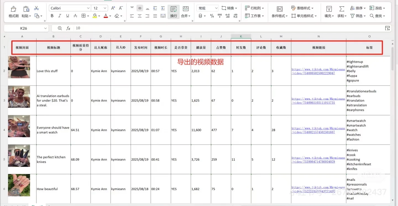Activate the 格式刷 format painter
Screen dimensions: 398x206
click(14, 12)
